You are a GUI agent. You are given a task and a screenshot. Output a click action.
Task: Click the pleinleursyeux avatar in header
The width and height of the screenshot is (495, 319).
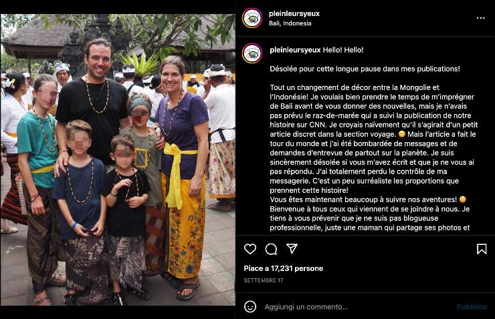click(252, 18)
